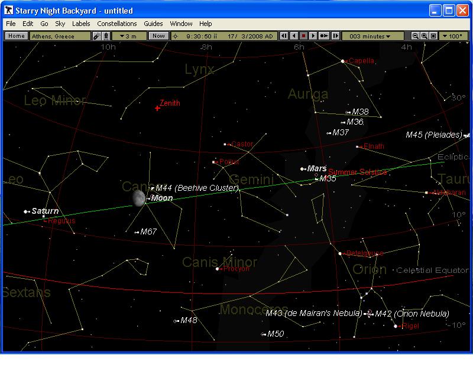Click the lighthouse icon next to location

[x=106, y=36]
